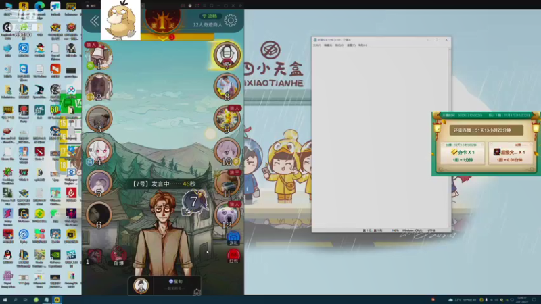The width and height of the screenshot is (541, 304).
Task: Select player 11 avatar
Action: click(227, 183)
